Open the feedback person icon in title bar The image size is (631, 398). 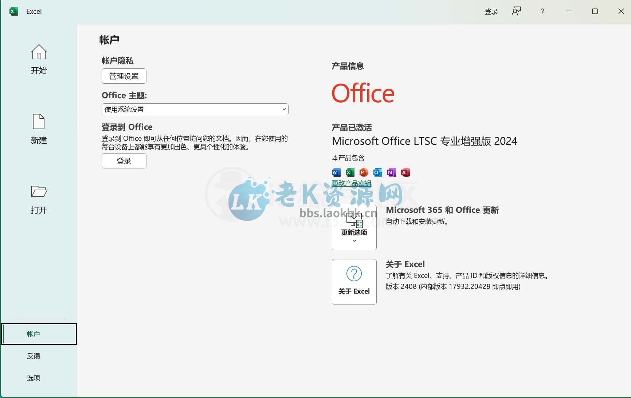516,11
